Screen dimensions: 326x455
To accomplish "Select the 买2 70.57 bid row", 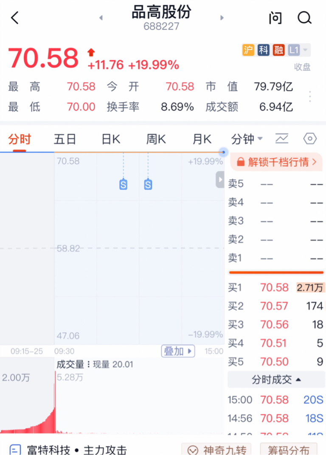I will (276, 306).
